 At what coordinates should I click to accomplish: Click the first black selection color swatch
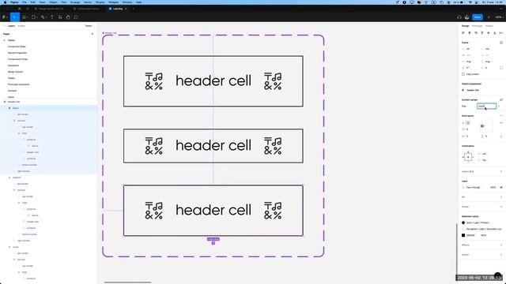coord(463,222)
